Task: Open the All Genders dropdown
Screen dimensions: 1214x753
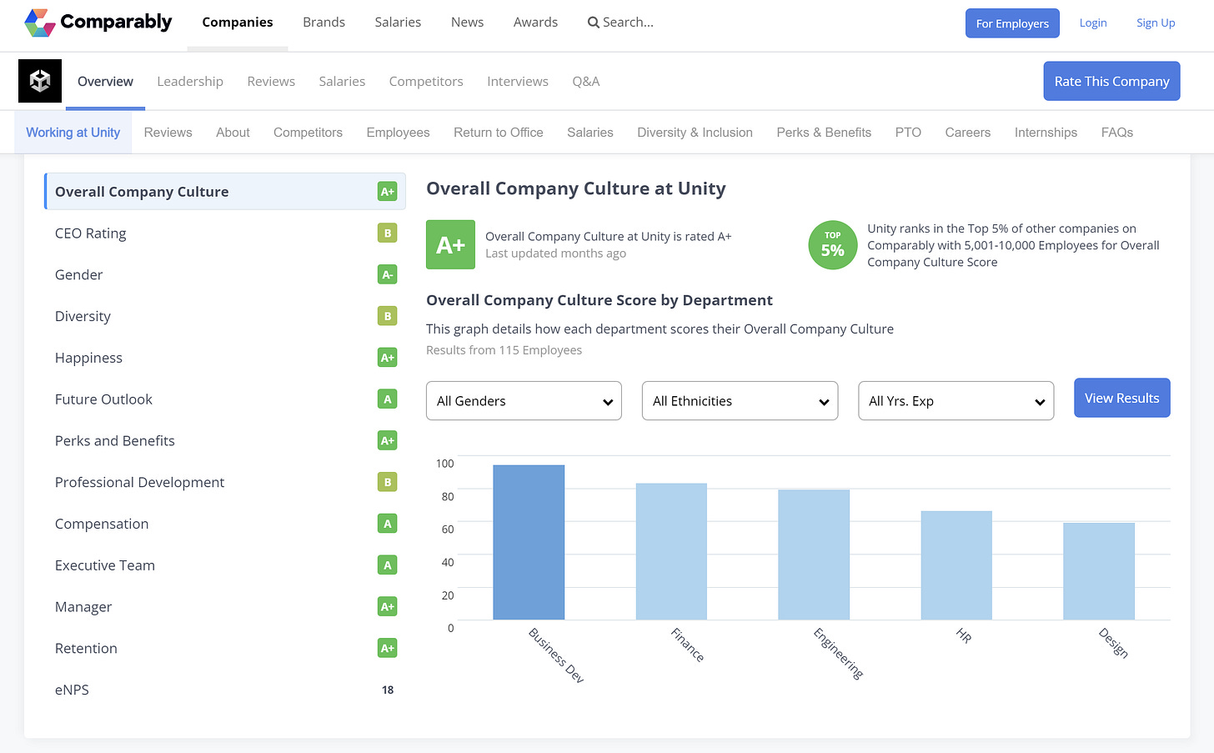Action: (524, 401)
